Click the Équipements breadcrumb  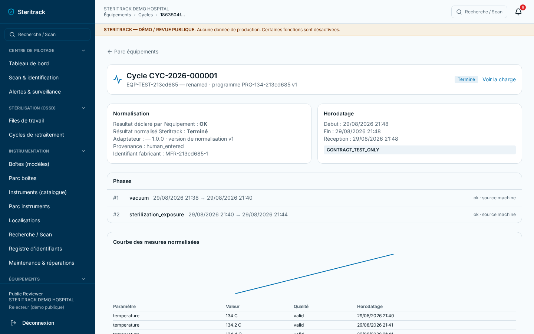[117, 15]
